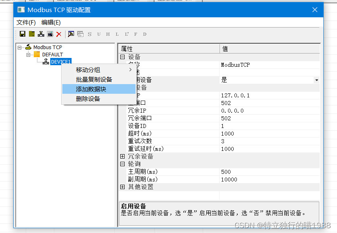This screenshot has height=233, width=337.
Task: Click the S toolbar icon
Action: [90, 34]
